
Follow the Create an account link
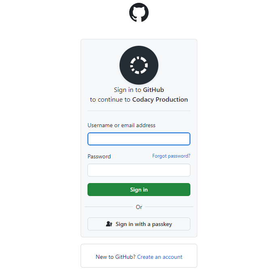coord(160,257)
